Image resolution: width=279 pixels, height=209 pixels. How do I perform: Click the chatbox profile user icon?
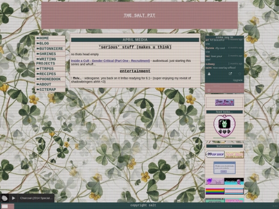point(209,74)
